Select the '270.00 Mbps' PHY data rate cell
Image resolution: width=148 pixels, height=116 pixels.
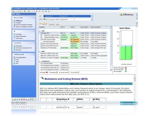click(65, 48)
